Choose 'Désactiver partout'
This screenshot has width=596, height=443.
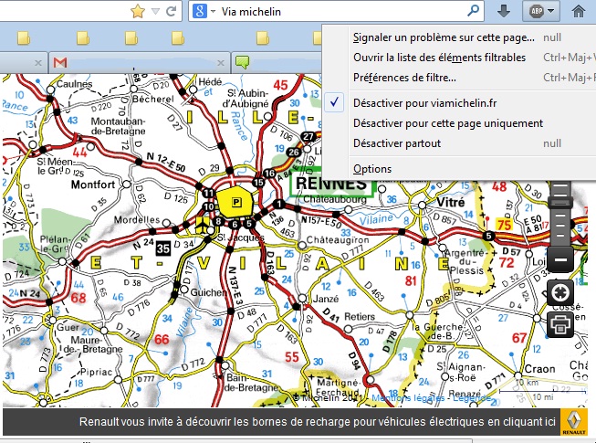click(397, 143)
